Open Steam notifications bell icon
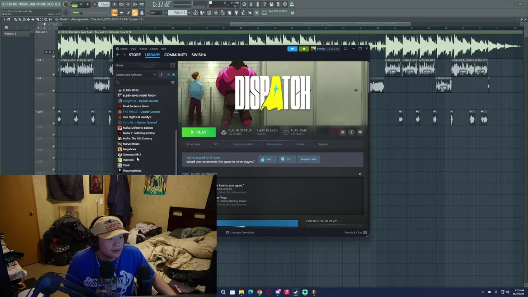The width and height of the screenshot is (528, 297). pos(304,49)
